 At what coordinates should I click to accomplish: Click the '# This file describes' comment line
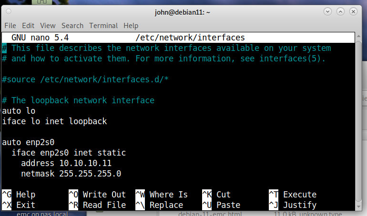(x=166, y=48)
